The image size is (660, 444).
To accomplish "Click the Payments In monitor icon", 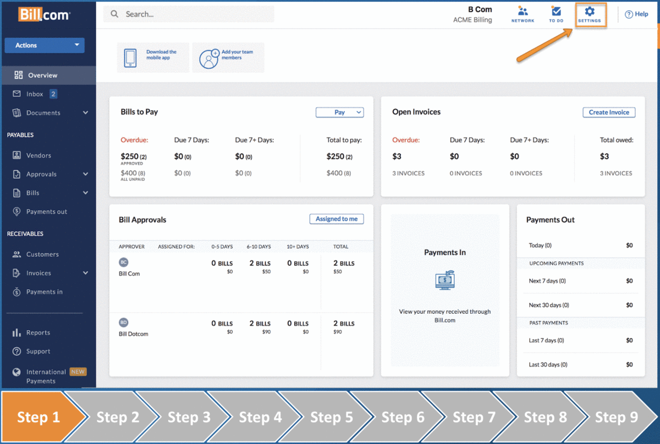I will coord(445,280).
